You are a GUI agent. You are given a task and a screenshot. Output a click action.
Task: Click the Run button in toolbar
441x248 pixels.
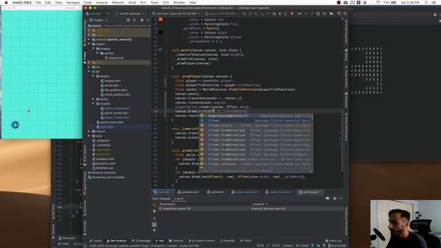click(244, 14)
